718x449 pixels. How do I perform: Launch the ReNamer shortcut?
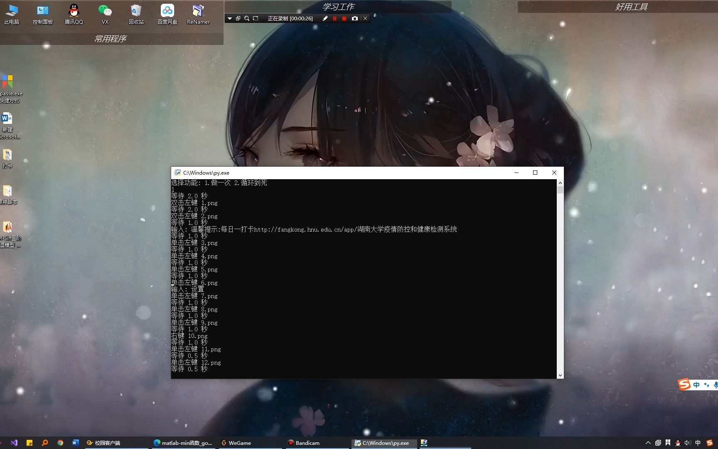pyautogui.click(x=198, y=14)
